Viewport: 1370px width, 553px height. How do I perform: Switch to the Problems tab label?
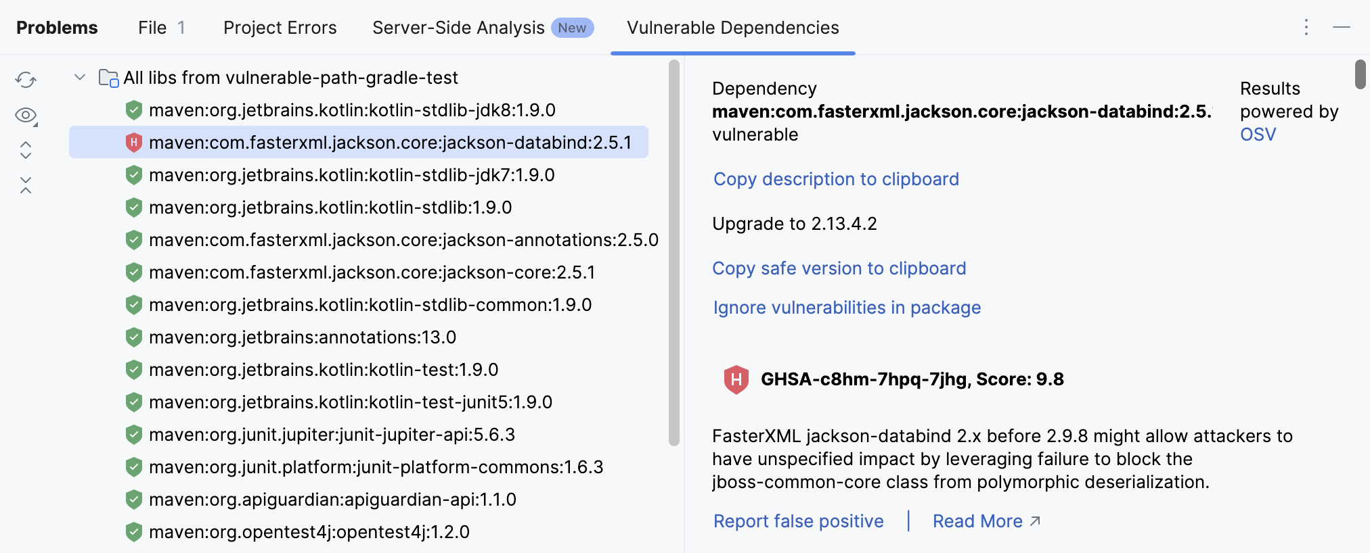[x=57, y=28]
